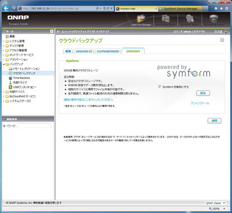
Task: Click the help icon beside page title
Action: (x=222, y=40)
